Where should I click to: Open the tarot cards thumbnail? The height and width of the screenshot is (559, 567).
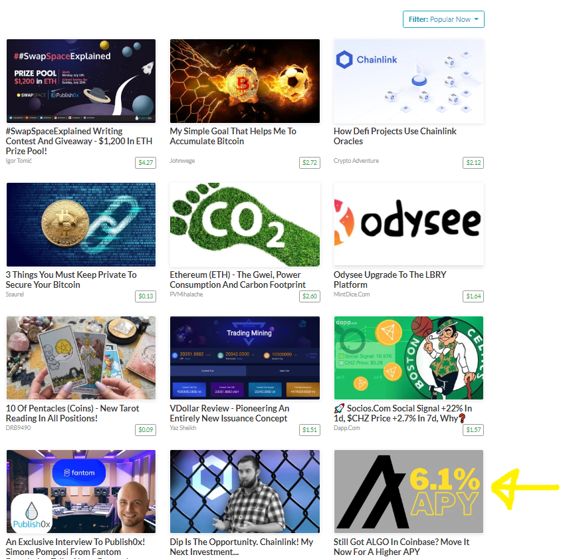[81, 358]
